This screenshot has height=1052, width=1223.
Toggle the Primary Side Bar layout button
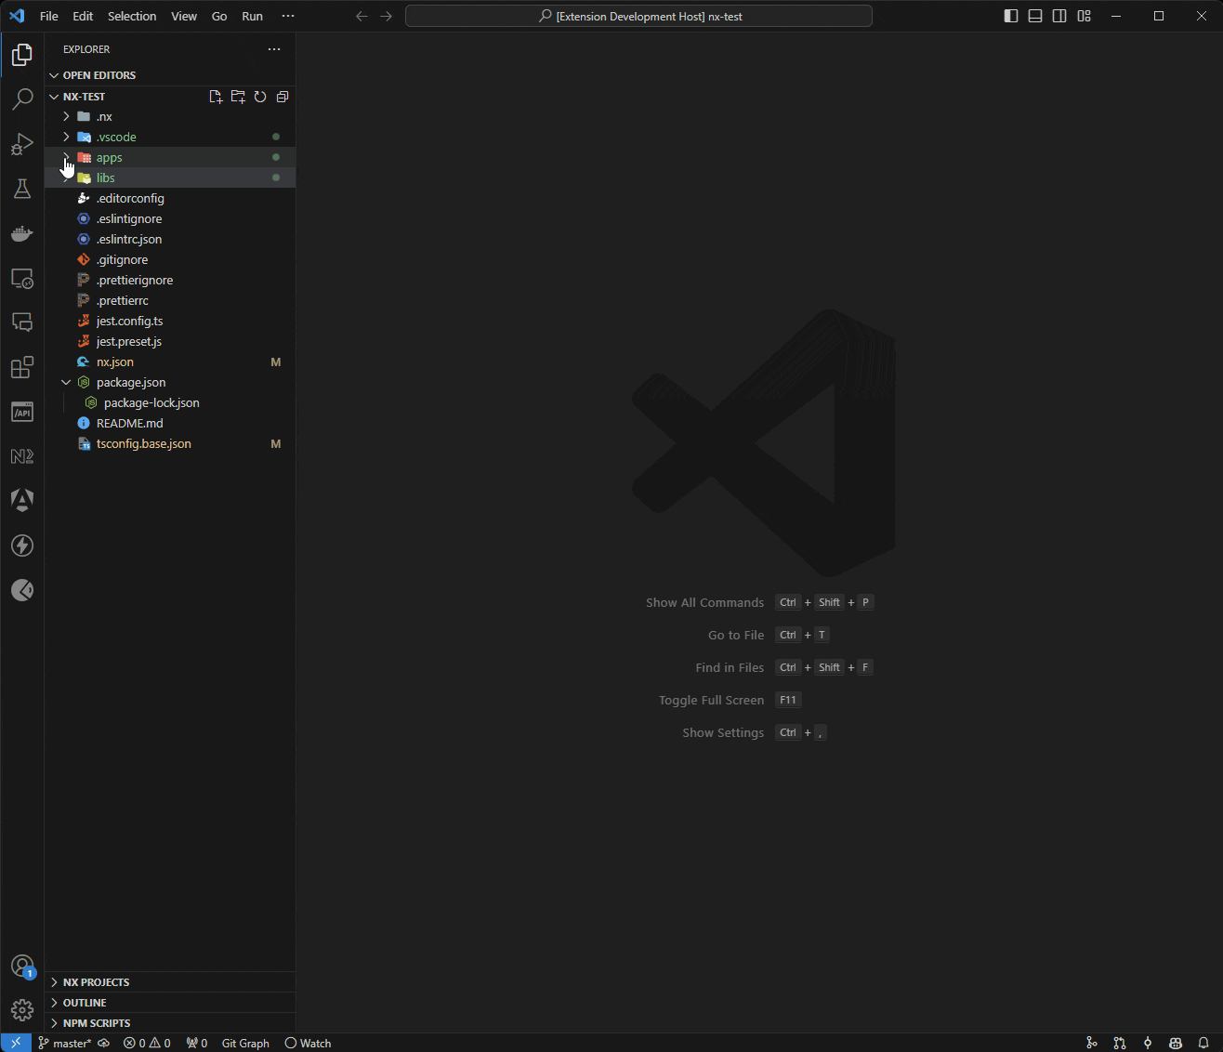pos(1011,16)
